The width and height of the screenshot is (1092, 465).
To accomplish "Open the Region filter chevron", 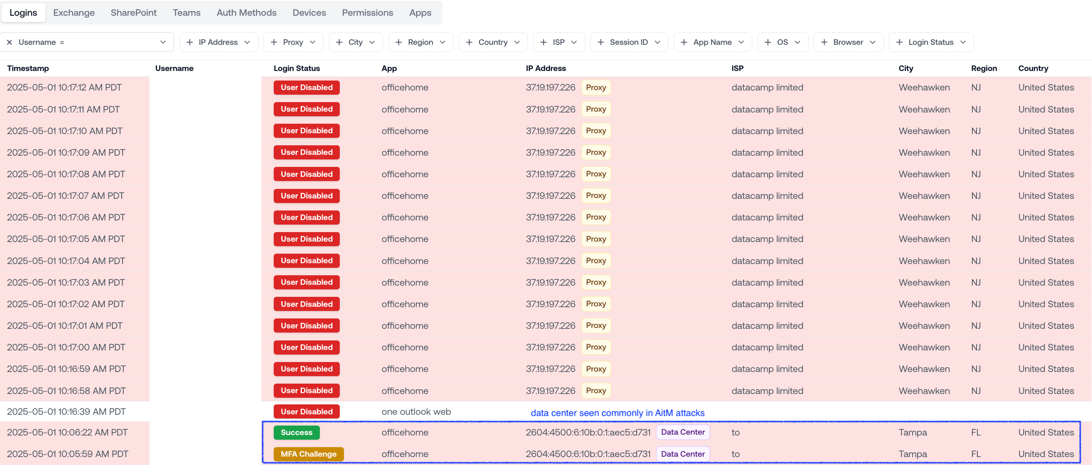I will tap(442, 42).
